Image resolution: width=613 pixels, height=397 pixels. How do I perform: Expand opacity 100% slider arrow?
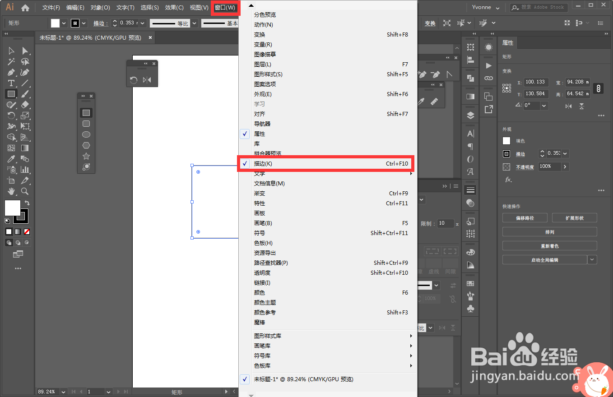(565, 166)
